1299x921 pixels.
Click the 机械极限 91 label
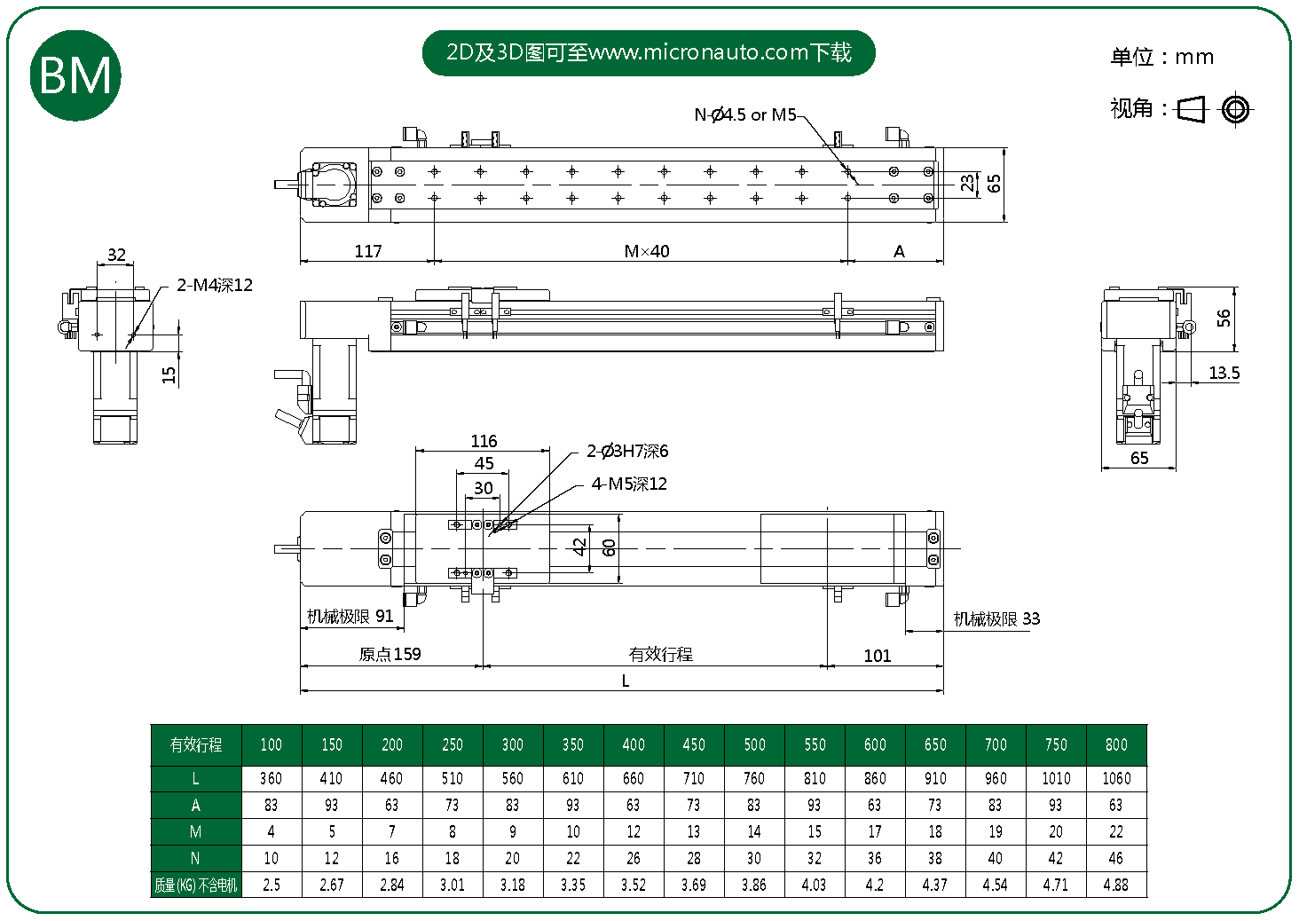(x=350, y=617)
